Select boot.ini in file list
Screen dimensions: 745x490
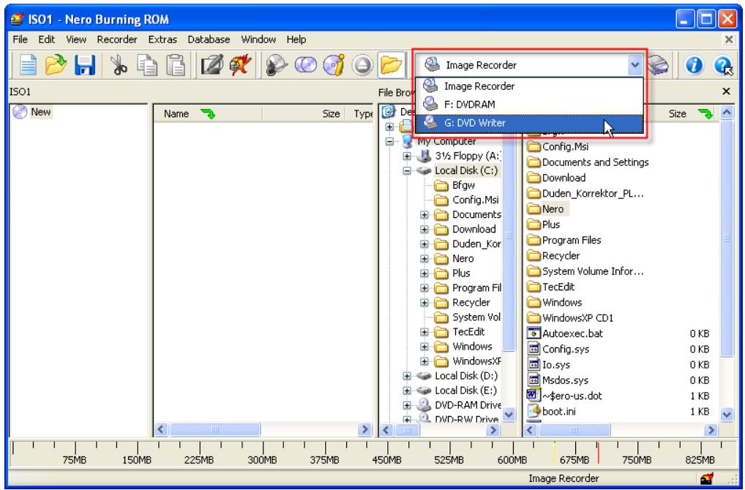point(559,412)
